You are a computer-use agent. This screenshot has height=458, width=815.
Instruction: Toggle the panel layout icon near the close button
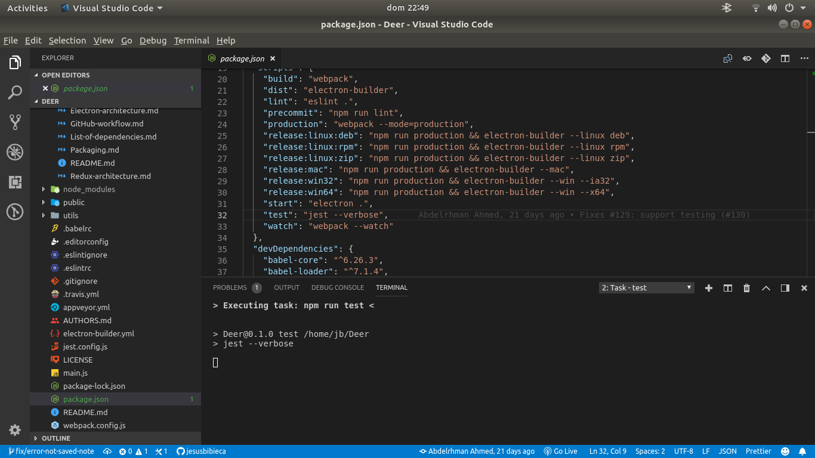[x=785, y=288]
